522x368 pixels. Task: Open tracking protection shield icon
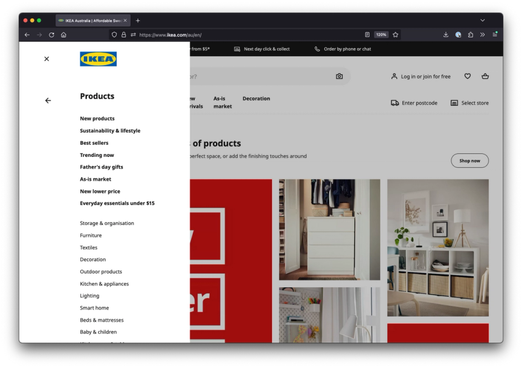click(114, 34)
